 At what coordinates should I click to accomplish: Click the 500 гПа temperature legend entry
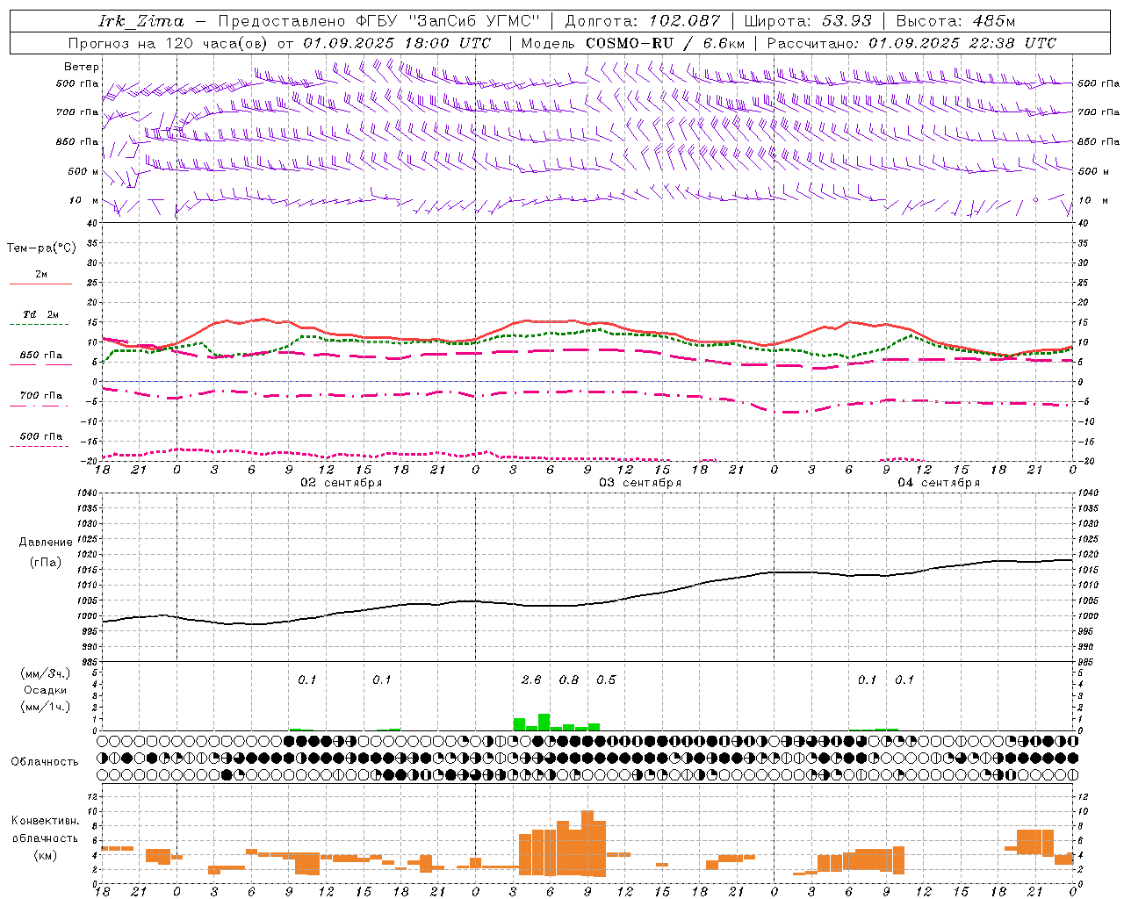coord(41,436)
